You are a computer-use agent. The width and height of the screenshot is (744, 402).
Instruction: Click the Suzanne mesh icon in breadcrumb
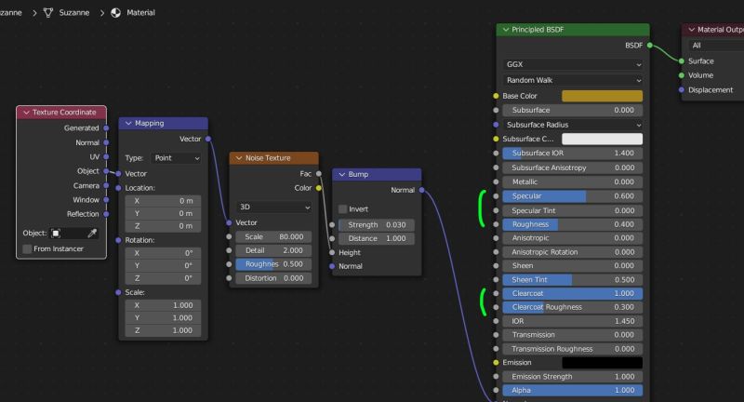pos(48,13)
